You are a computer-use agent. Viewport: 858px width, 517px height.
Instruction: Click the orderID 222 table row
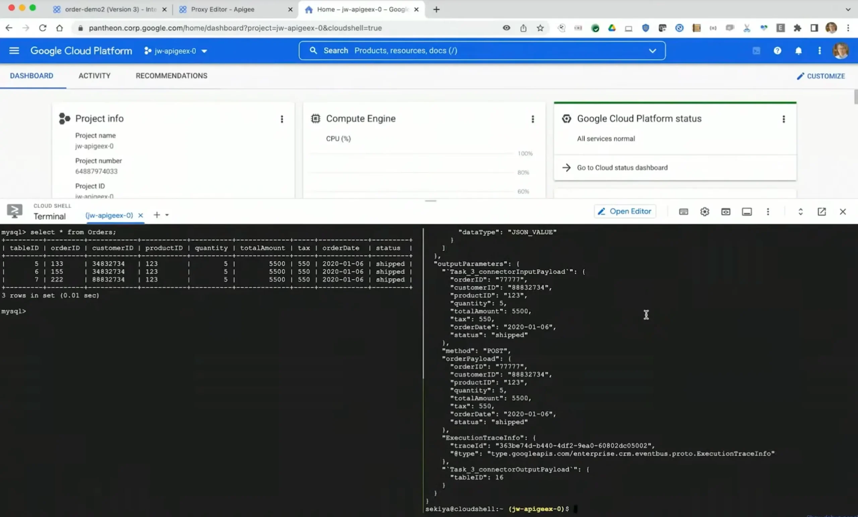[207, 279]
